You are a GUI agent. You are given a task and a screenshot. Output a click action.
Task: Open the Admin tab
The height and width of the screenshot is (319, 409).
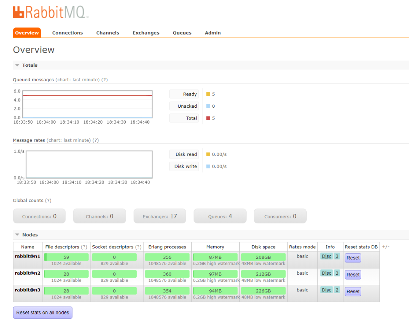click(x=212, y=33)
